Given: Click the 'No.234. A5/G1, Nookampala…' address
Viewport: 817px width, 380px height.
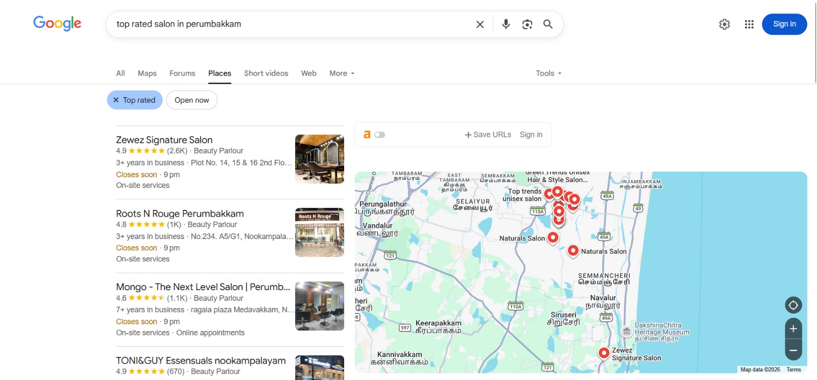Looking at the screenshot, I should tap(243, 236).
